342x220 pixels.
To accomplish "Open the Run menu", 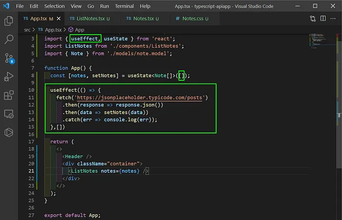I will [x=104, y=6].
